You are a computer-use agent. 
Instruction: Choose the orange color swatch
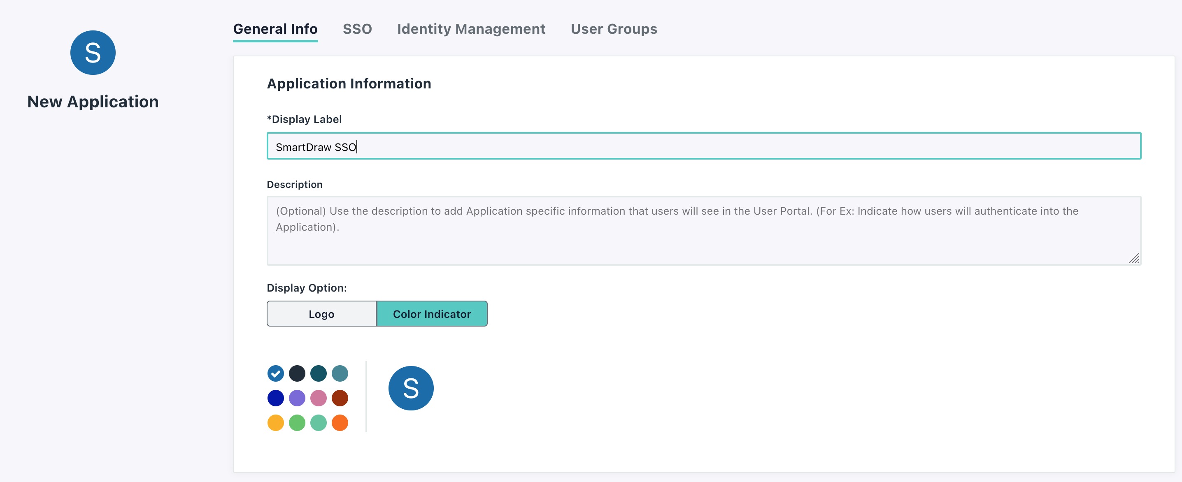point(340,423)
